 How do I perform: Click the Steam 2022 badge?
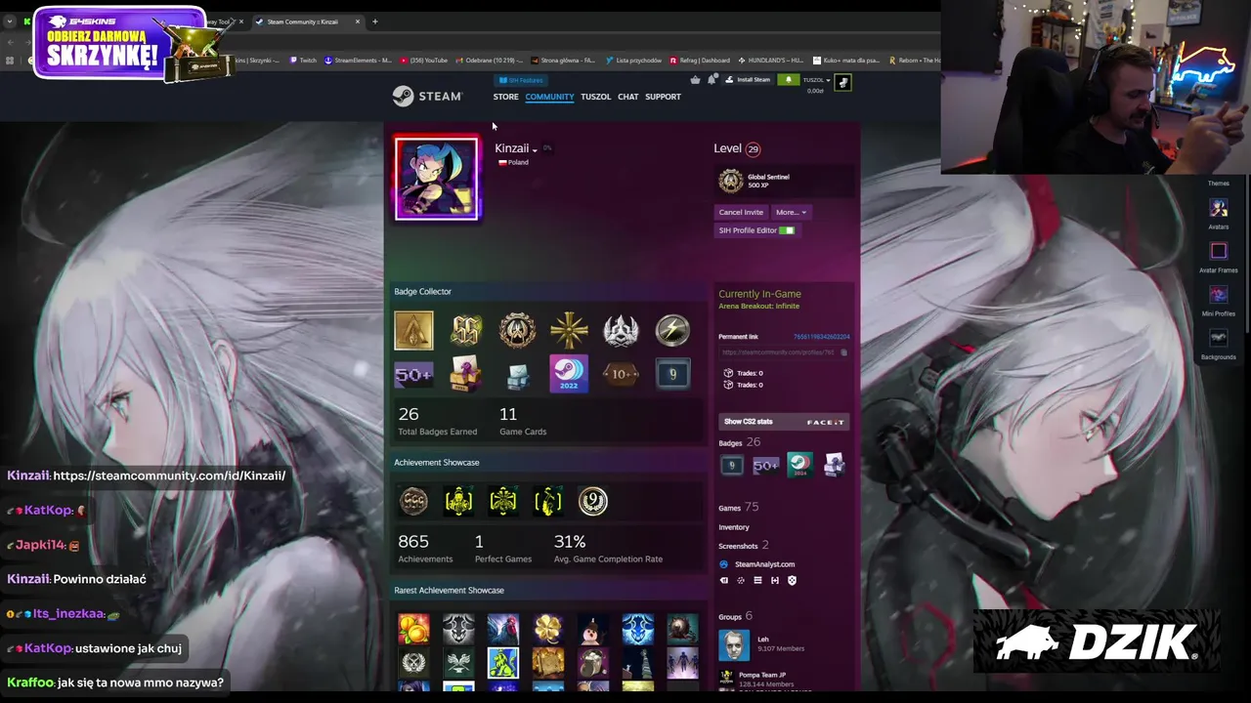coord(569,374)
